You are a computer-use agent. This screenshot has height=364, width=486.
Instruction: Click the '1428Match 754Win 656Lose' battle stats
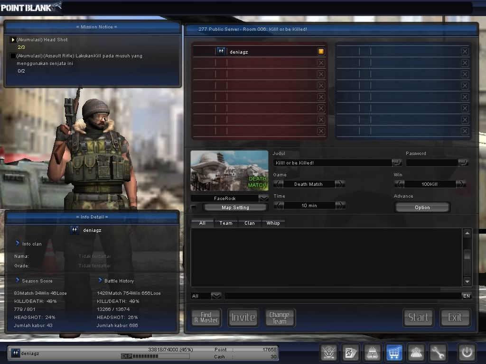click(x=129, y=293)
